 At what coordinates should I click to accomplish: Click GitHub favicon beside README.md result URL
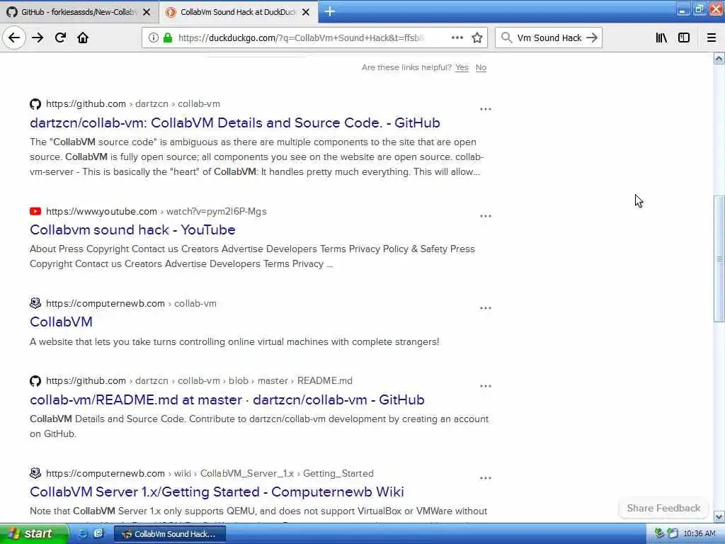(x=35, y=381)
